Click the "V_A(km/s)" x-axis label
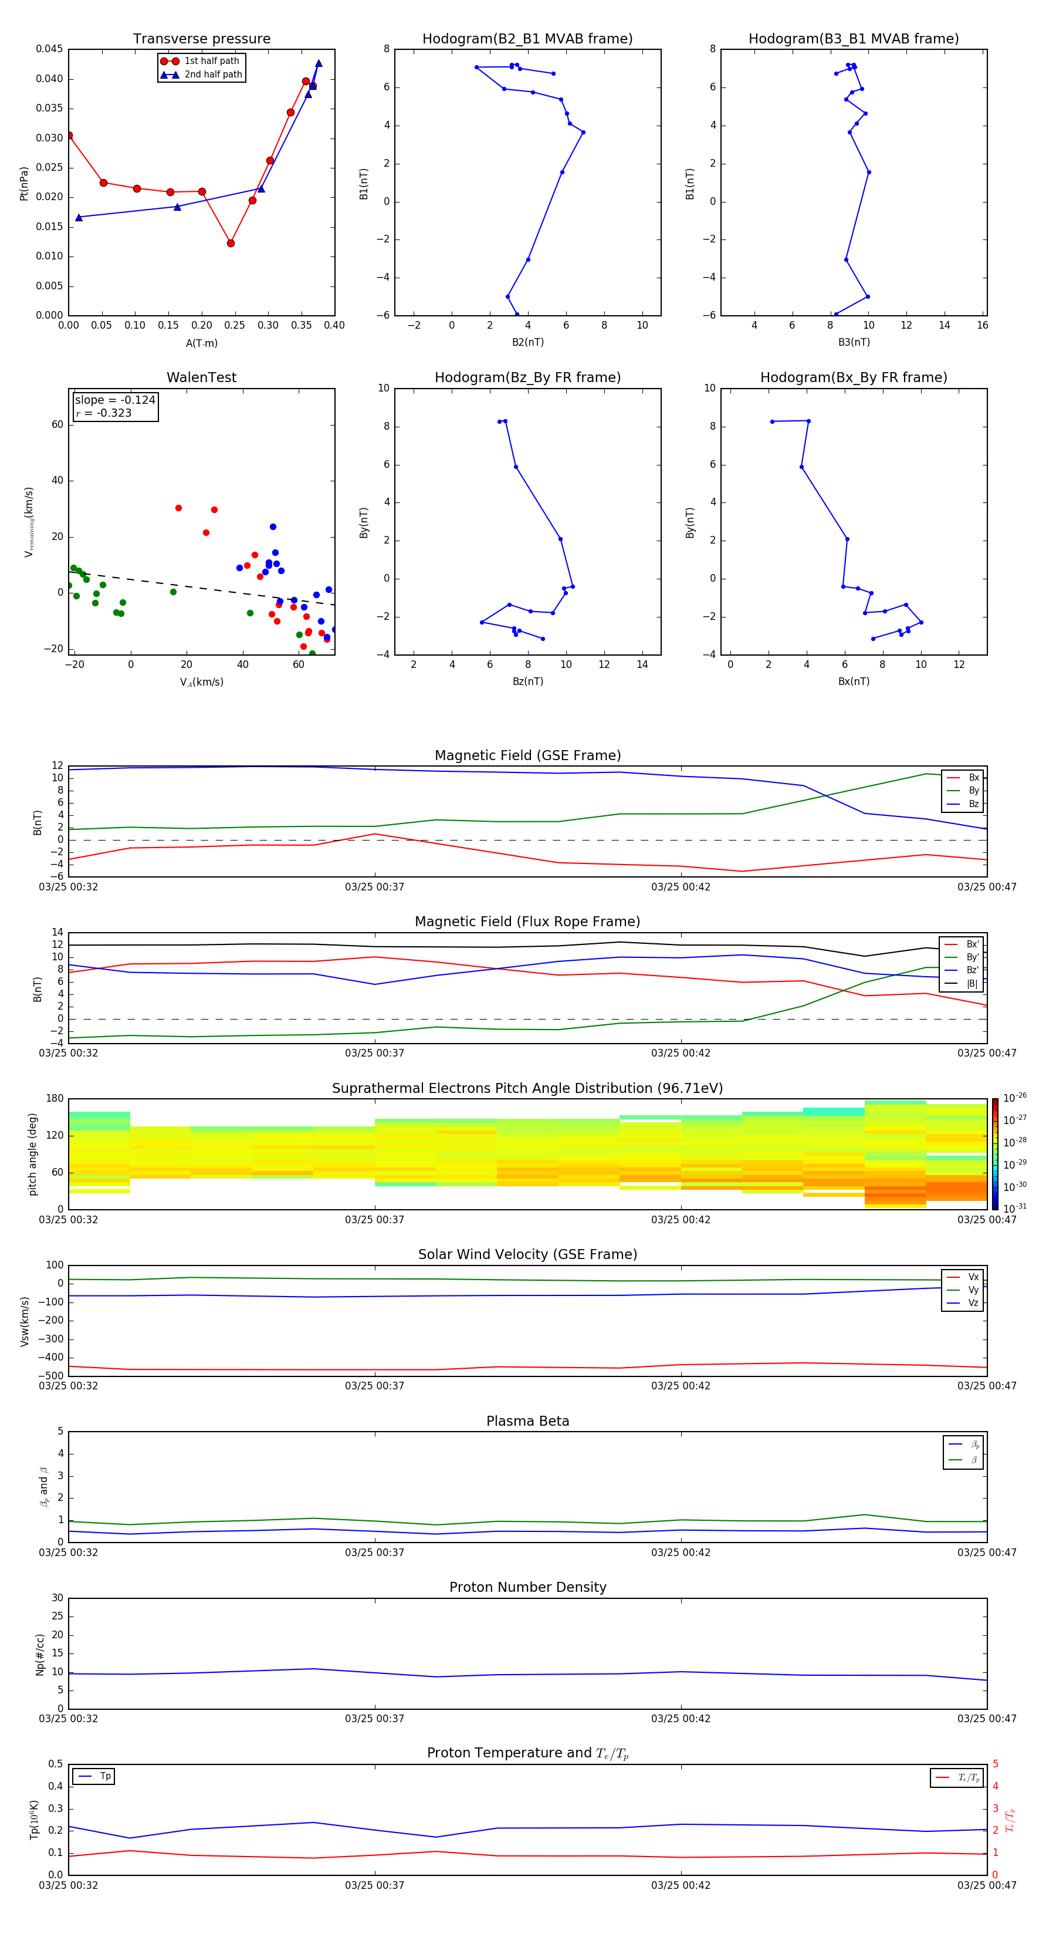Screen dimensions: 1056x1937 (201, 682)
